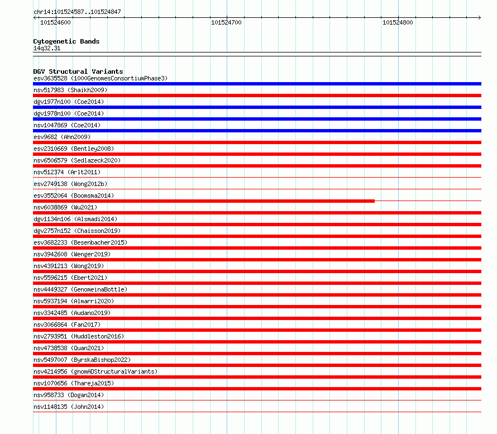
Task: Select the nsv4214956 (gnomADStructuralVariants) label
Action: tap(95, 371)
